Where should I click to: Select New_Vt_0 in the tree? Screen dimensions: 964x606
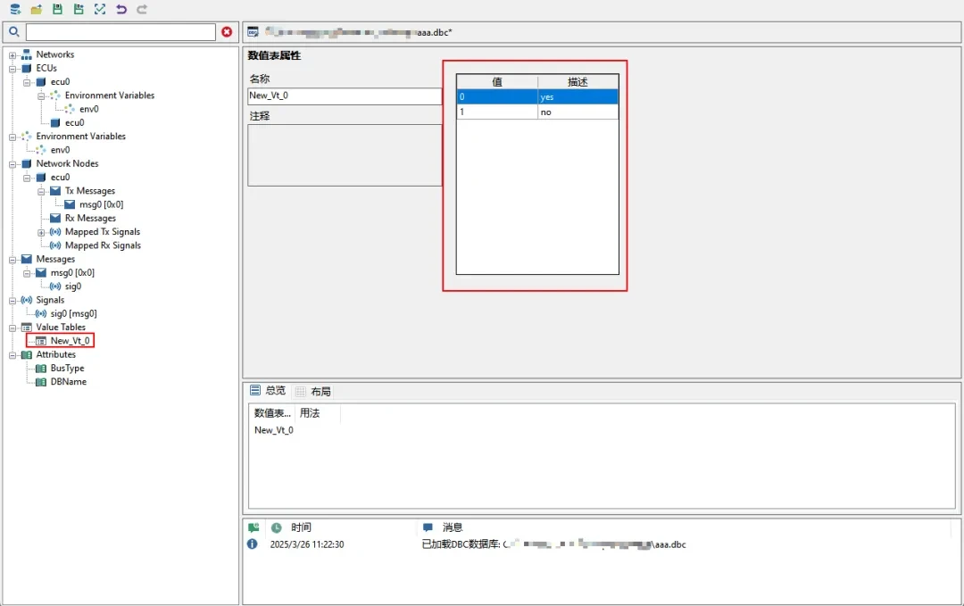coord(70,341)
